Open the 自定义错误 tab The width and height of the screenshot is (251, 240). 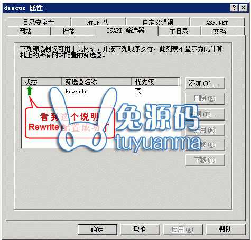pyautogui.click(x=158, y=22)
